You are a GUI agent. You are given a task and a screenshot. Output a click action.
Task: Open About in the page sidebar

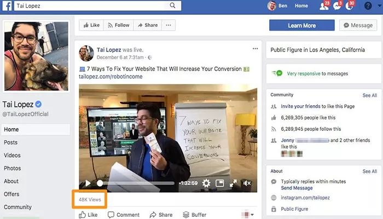11,181
